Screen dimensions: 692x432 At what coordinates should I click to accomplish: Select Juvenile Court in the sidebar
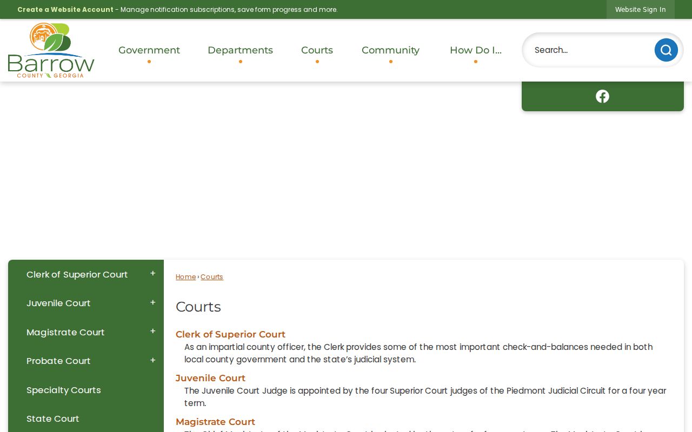pyautogui.click(x=58, y=303)
